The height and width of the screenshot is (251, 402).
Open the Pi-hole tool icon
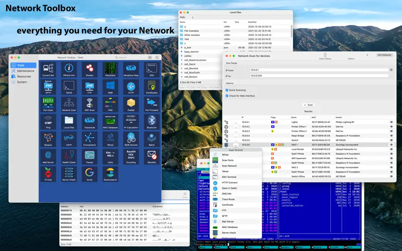pyautogui.click(x=48, y=174)
